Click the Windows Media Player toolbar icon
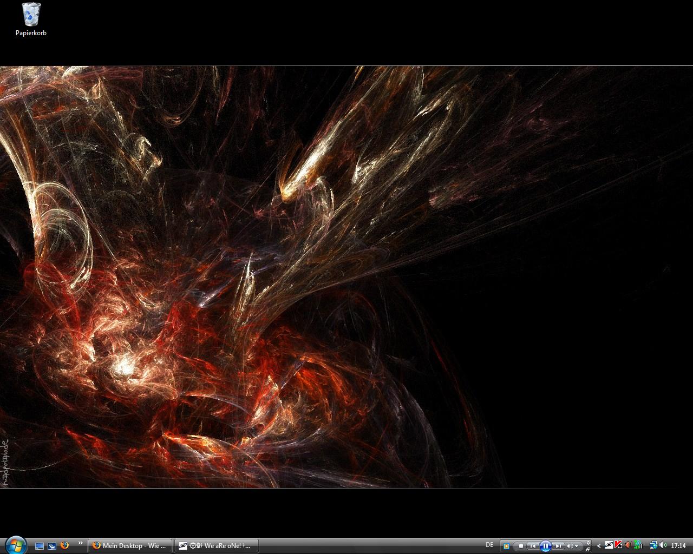 tap(506, 546)
